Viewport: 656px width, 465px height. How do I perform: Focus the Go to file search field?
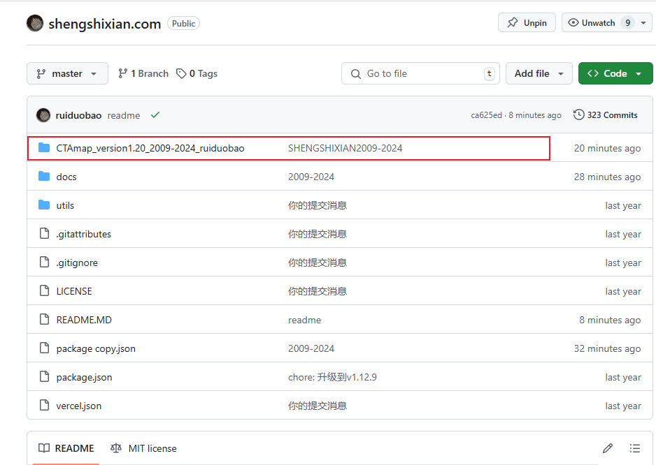(x=420, y=73)
